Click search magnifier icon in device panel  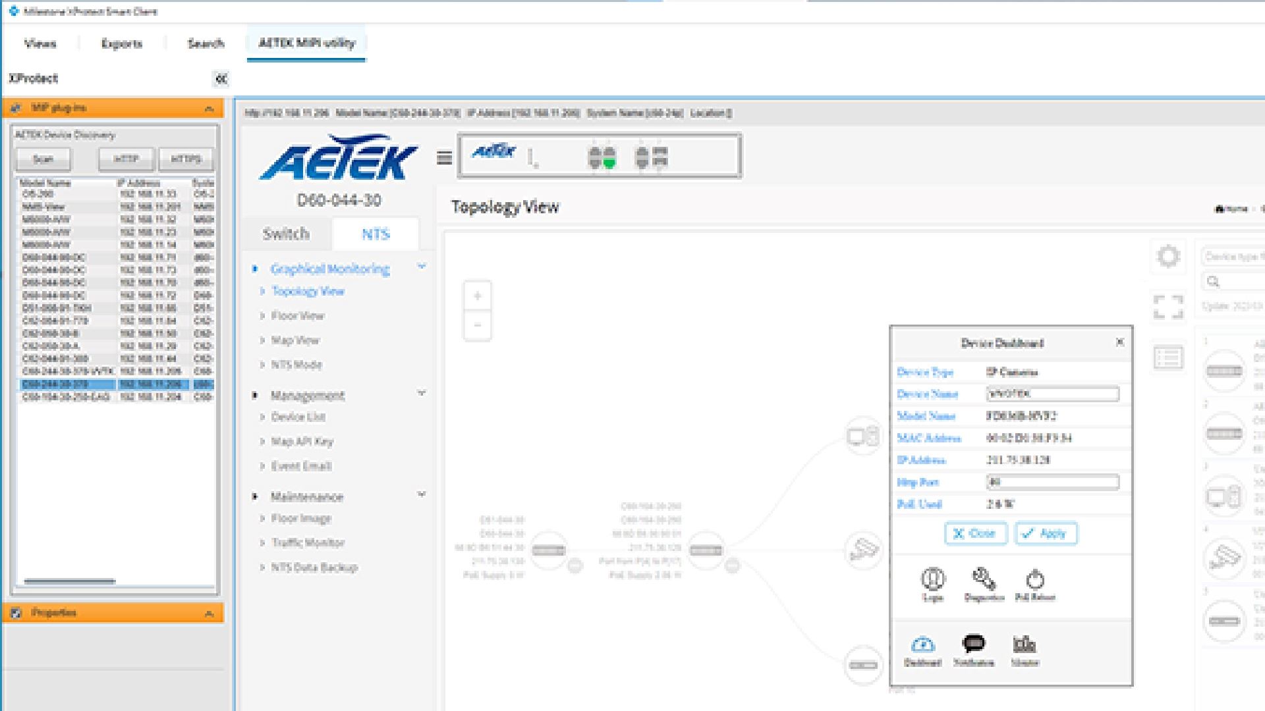[x=1213, y=282]
